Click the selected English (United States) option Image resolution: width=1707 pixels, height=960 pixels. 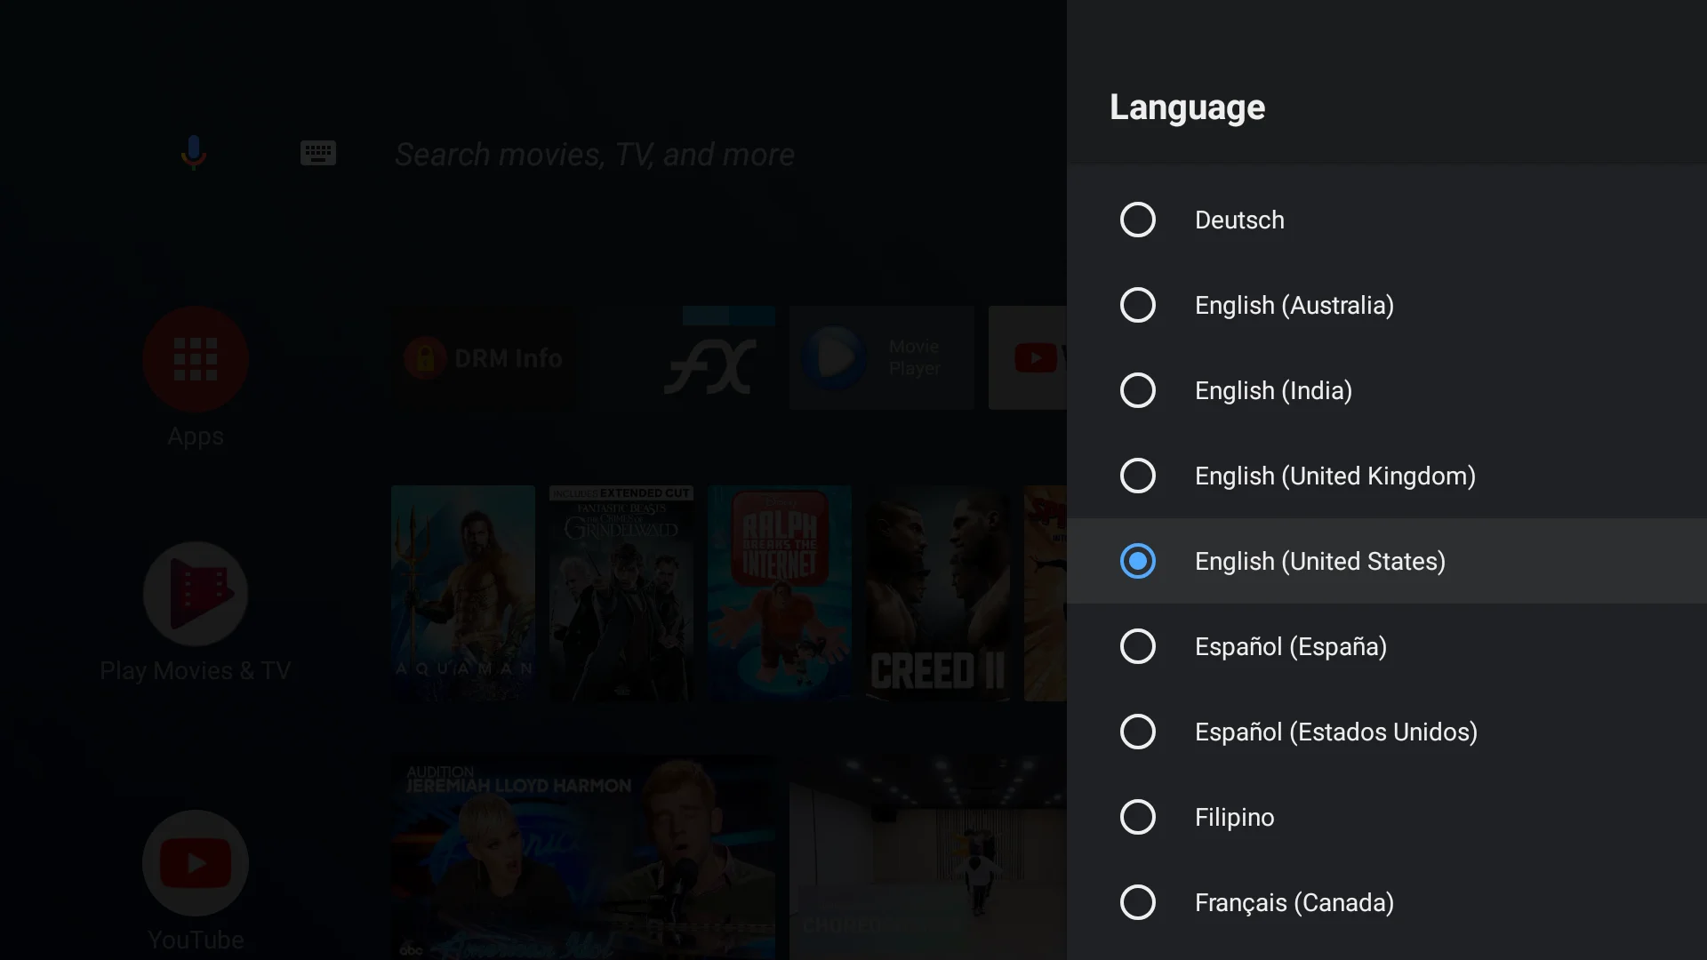coord(1387,561)
